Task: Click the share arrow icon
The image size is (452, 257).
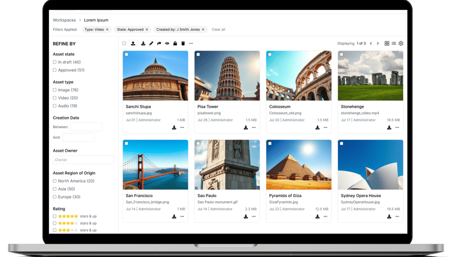Action: 159,44
